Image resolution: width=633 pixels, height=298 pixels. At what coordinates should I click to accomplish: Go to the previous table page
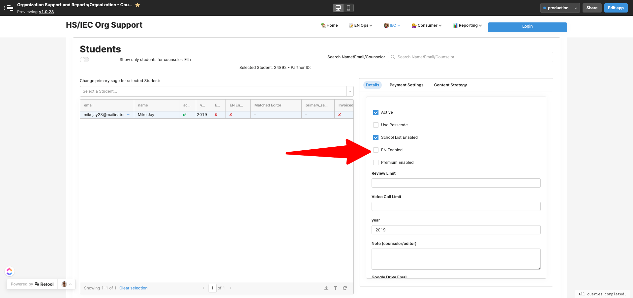click(203, 288)
